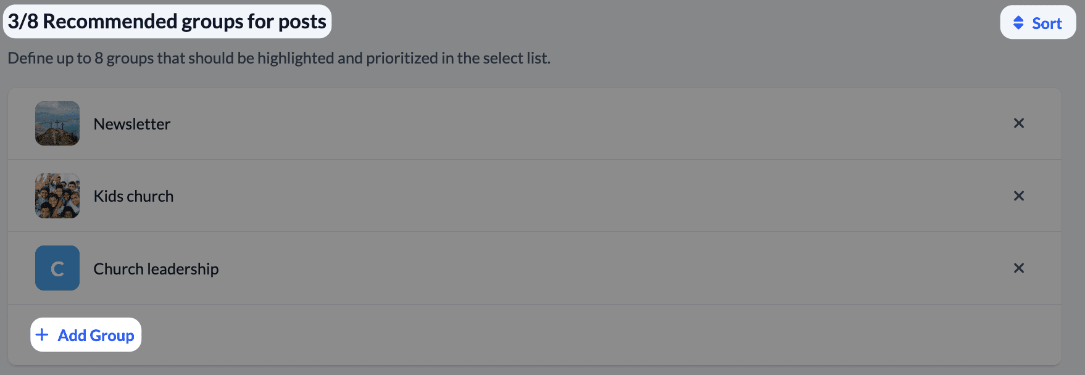This screenshot has width=1085, height=375.
Task: Open the Newsletter crosses thumbnail
Action: (x=57, y=123)
